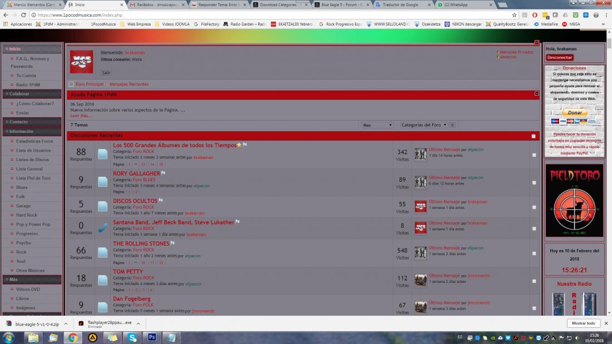Click Leer Más under Ayuda Página

(x=81, y=116)
